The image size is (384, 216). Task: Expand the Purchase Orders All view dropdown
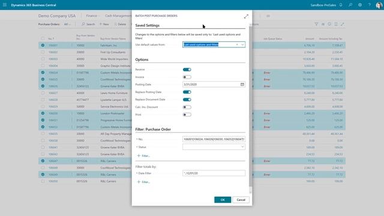(x=67, y=24)
